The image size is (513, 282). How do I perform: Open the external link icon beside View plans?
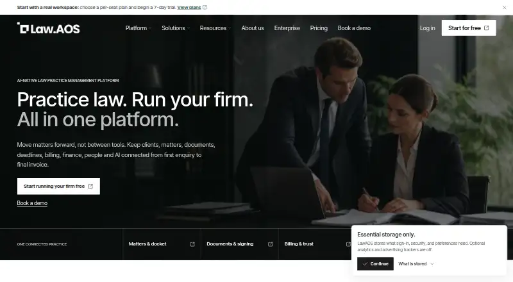click(205, 7)
